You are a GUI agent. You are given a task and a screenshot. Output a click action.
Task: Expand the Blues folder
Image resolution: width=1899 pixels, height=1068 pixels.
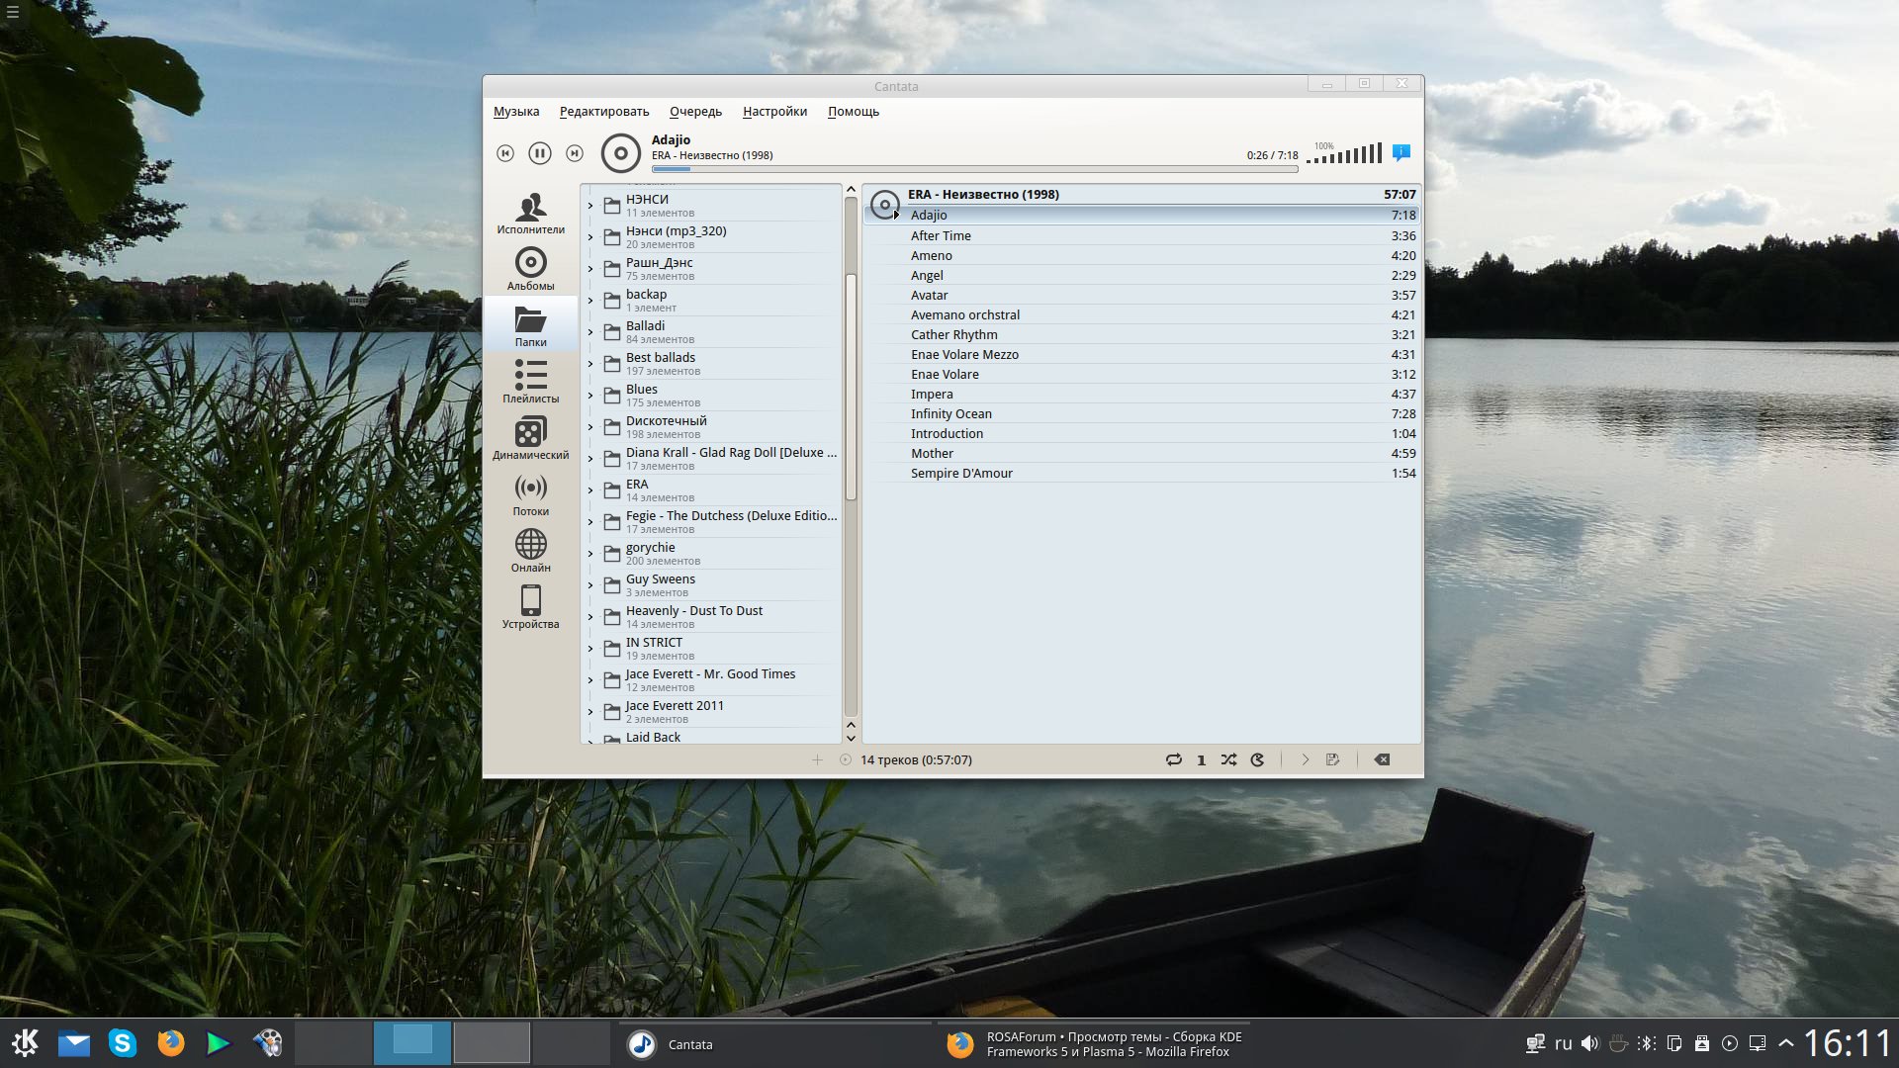pos(590,396)
